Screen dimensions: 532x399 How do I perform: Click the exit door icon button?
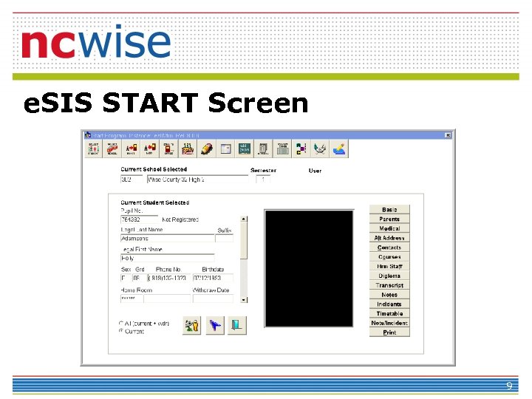(237, 326)
